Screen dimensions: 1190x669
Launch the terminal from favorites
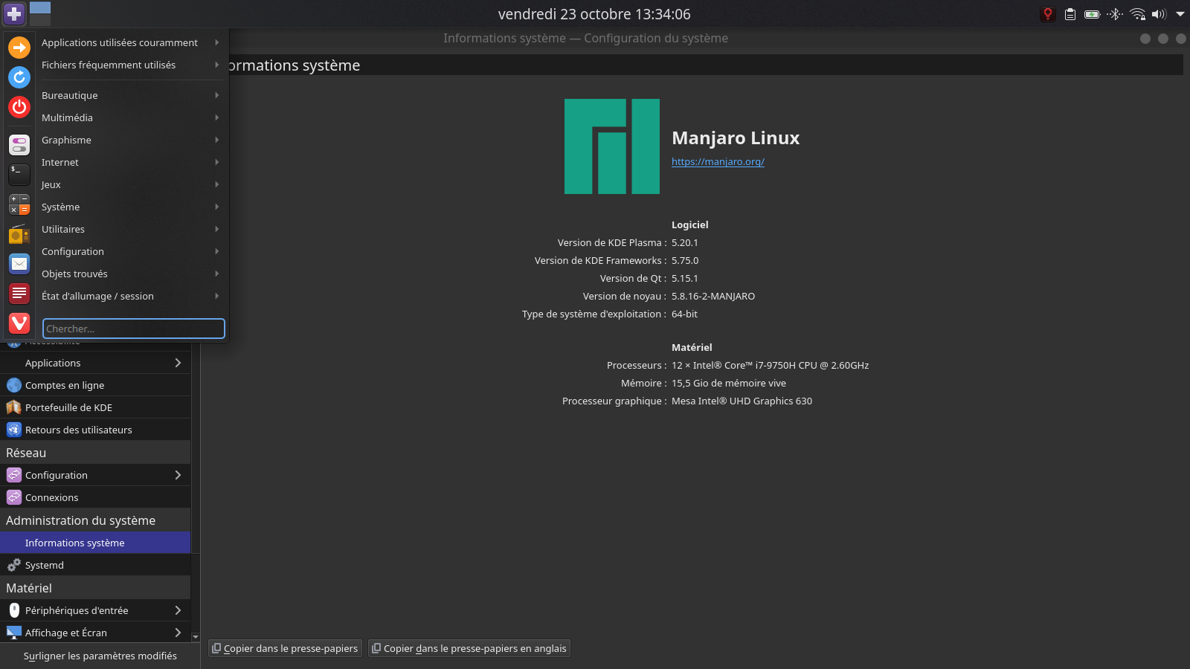[19, 175]
